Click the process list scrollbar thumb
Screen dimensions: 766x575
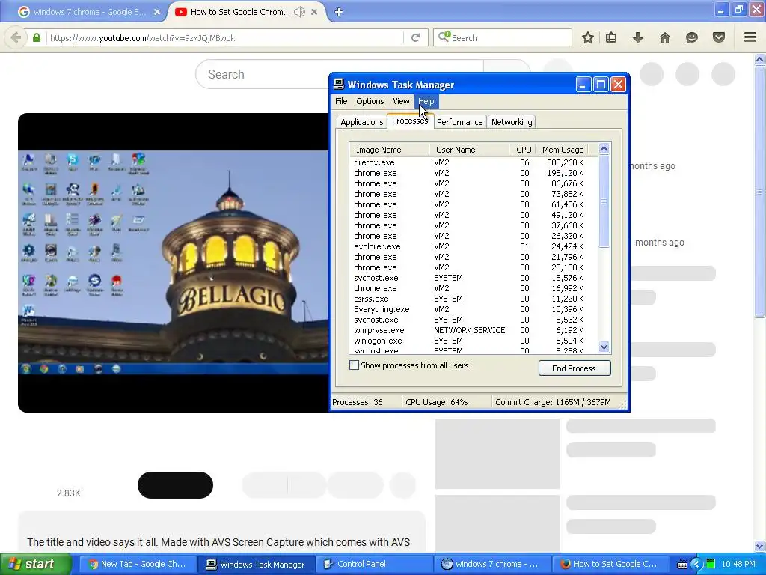click(x=604, y=201)
